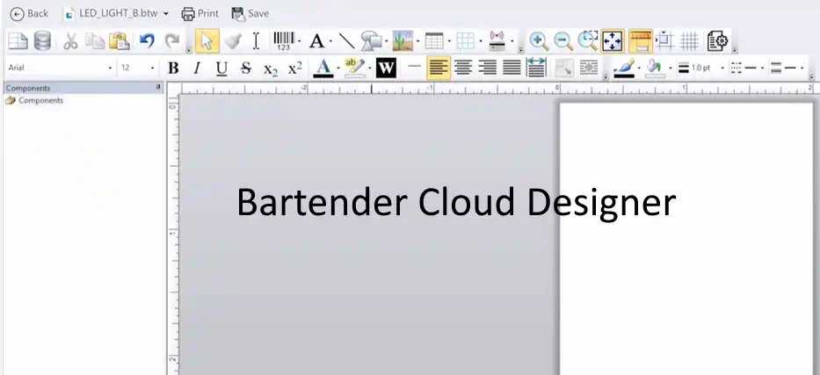This screenshot has width=820, height=375.
Task: Insert a table object
Action: coord(434,40)
